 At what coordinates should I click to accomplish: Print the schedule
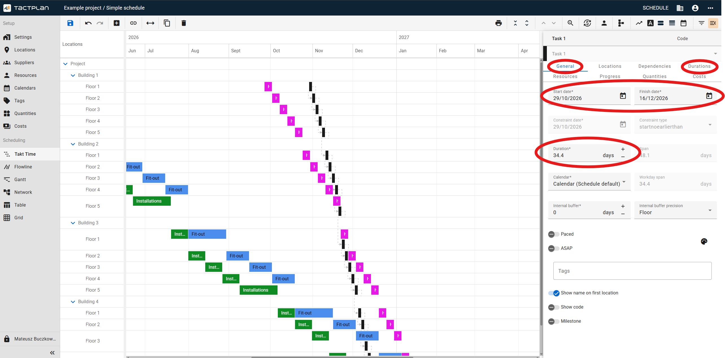pyautogui.click(x=499, y=23)
